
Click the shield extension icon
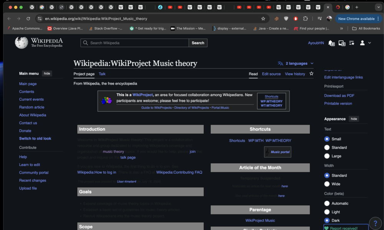[286, 18]
